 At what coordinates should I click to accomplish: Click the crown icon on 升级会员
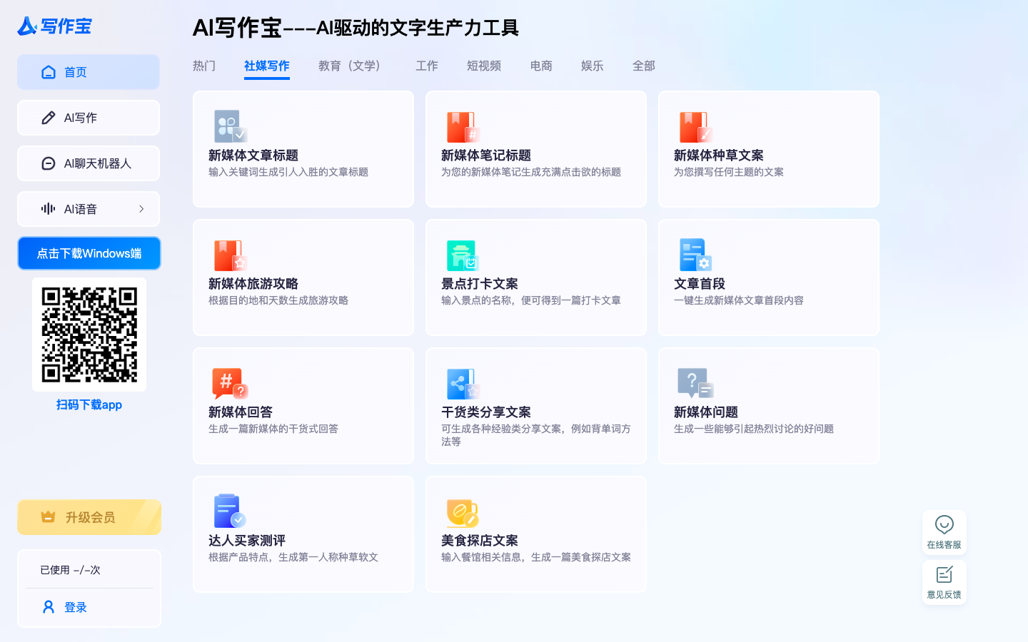click(49, 517)
